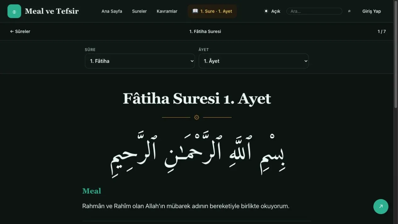Viewport: 398px width, 224px height.
Task: Open the Kavramlar menu item
Action: 167,11
